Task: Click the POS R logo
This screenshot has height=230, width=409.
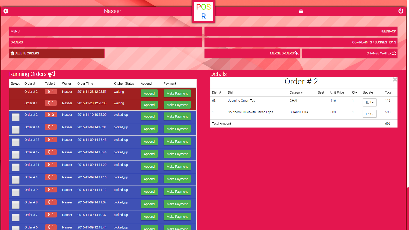Action: click(x=203, y=11)
